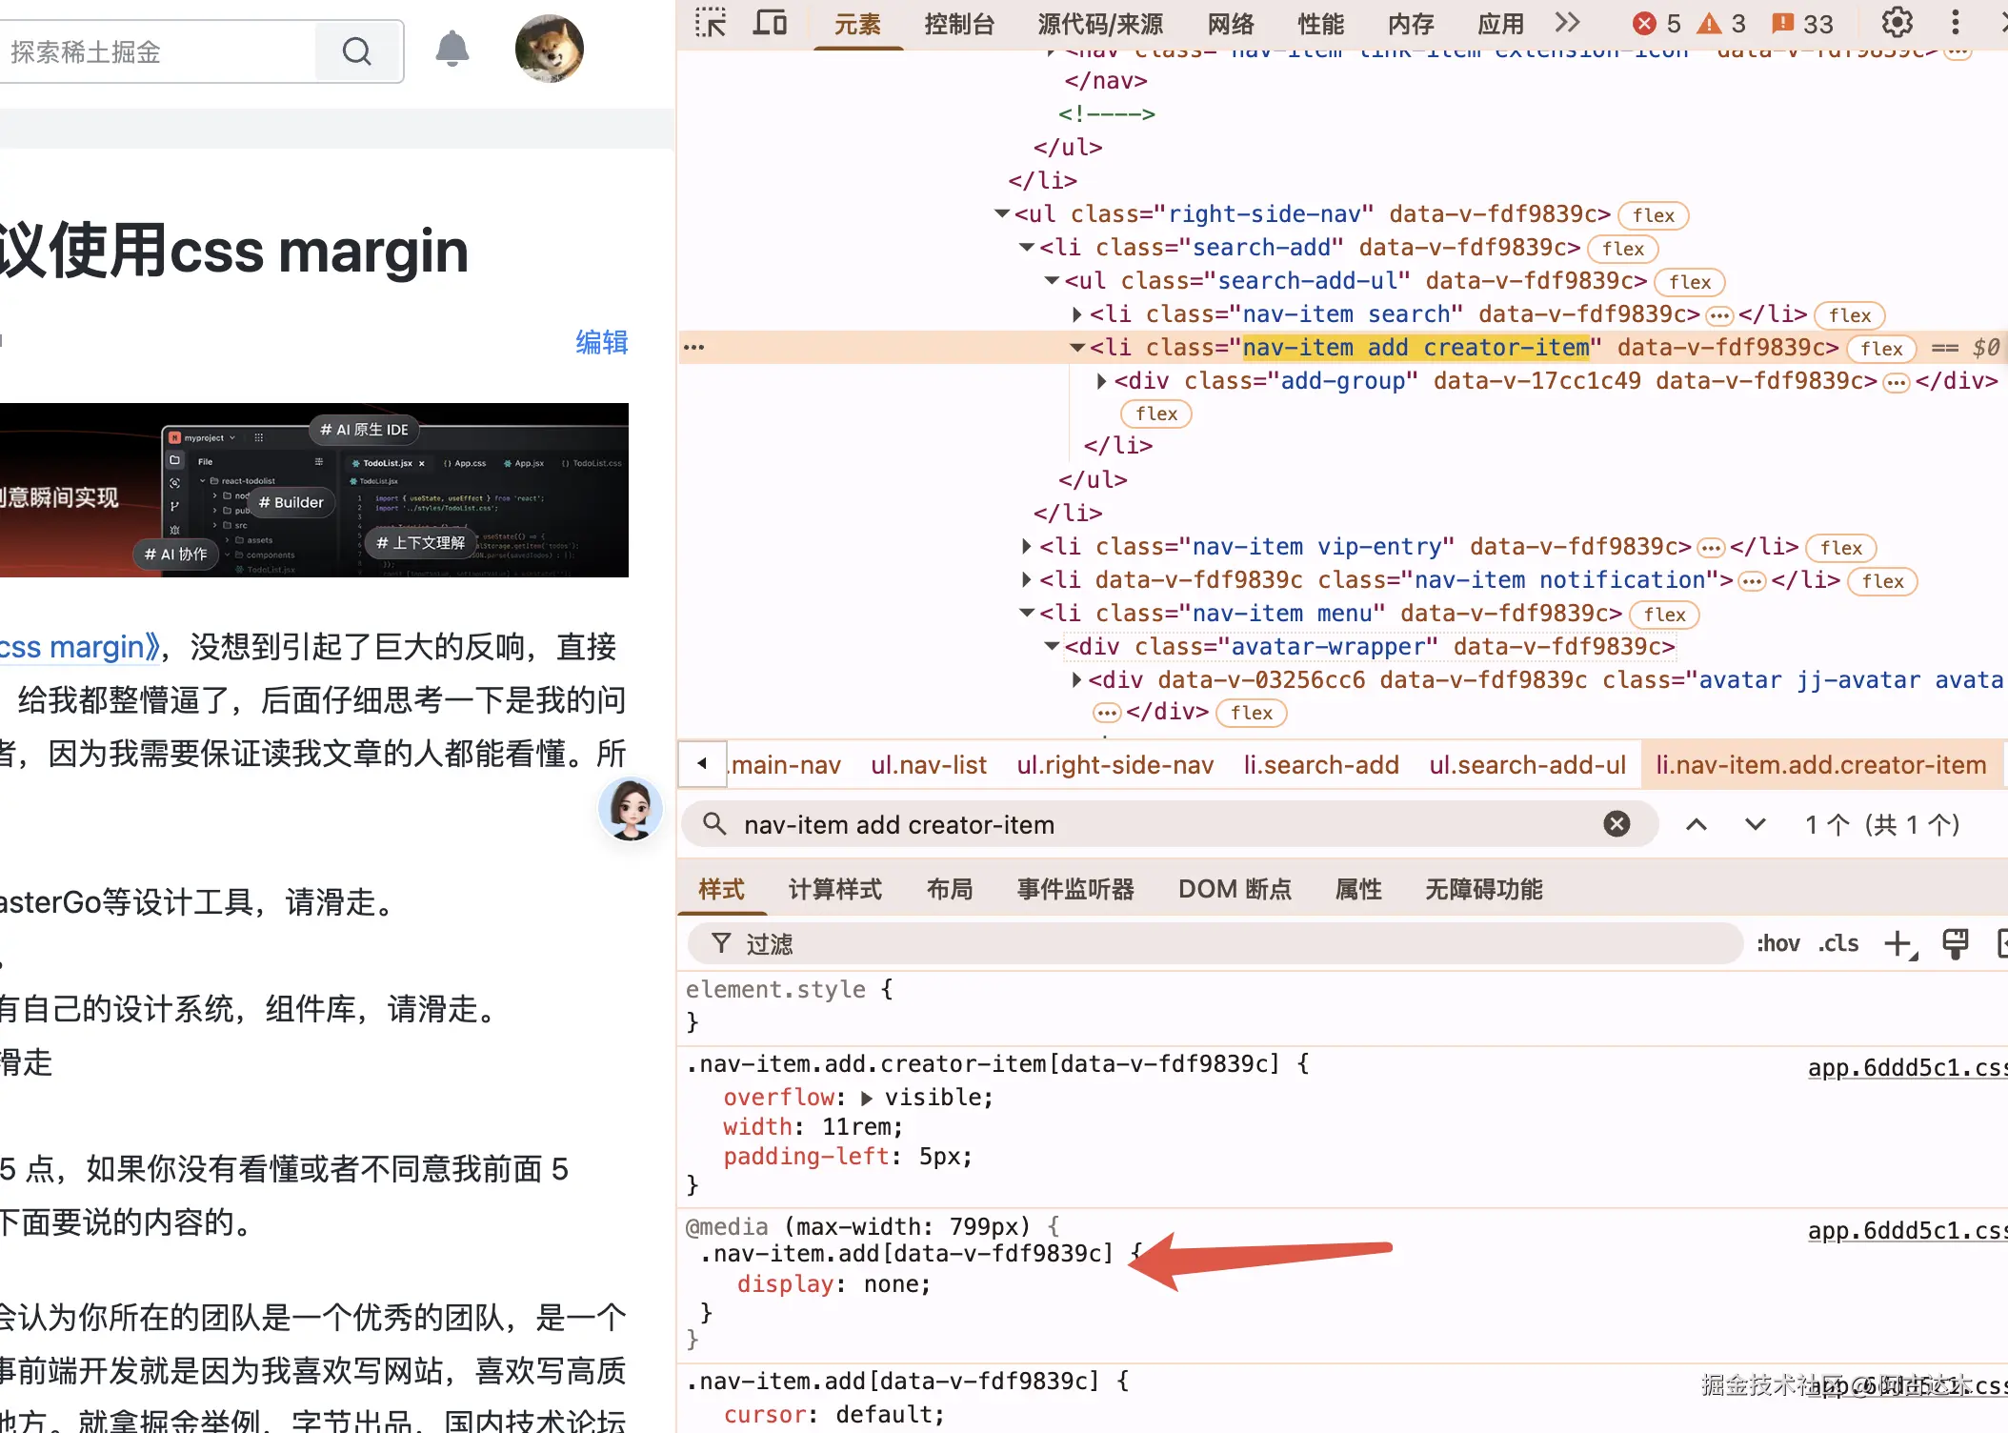Viewport: 2008px width, 1433px height.
Task: Toggle the :hov element state panel
Action: tap(1777, 944)
